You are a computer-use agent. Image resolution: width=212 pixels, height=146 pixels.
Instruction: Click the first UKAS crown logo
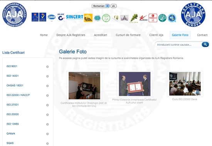[35, 17]
